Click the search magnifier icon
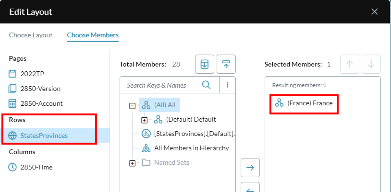Image resolution: width=391 pixels, height=192 pixels. coord(206,85)
